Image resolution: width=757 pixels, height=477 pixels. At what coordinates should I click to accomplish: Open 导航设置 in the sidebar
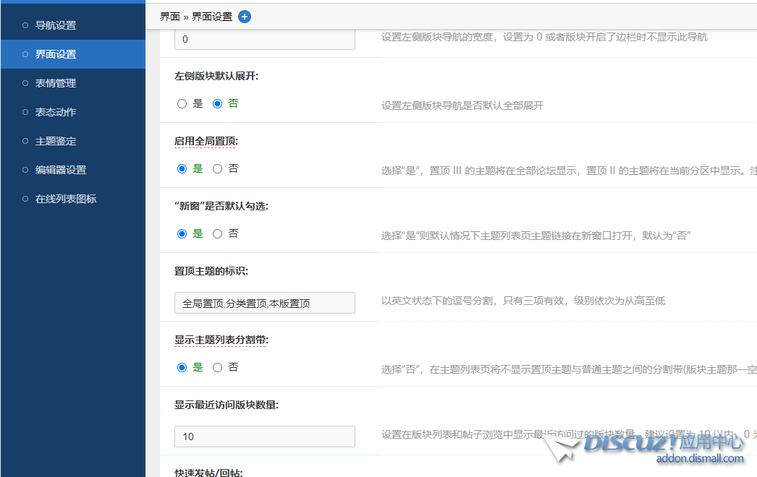pyautogui.click(x=56, y=25)
